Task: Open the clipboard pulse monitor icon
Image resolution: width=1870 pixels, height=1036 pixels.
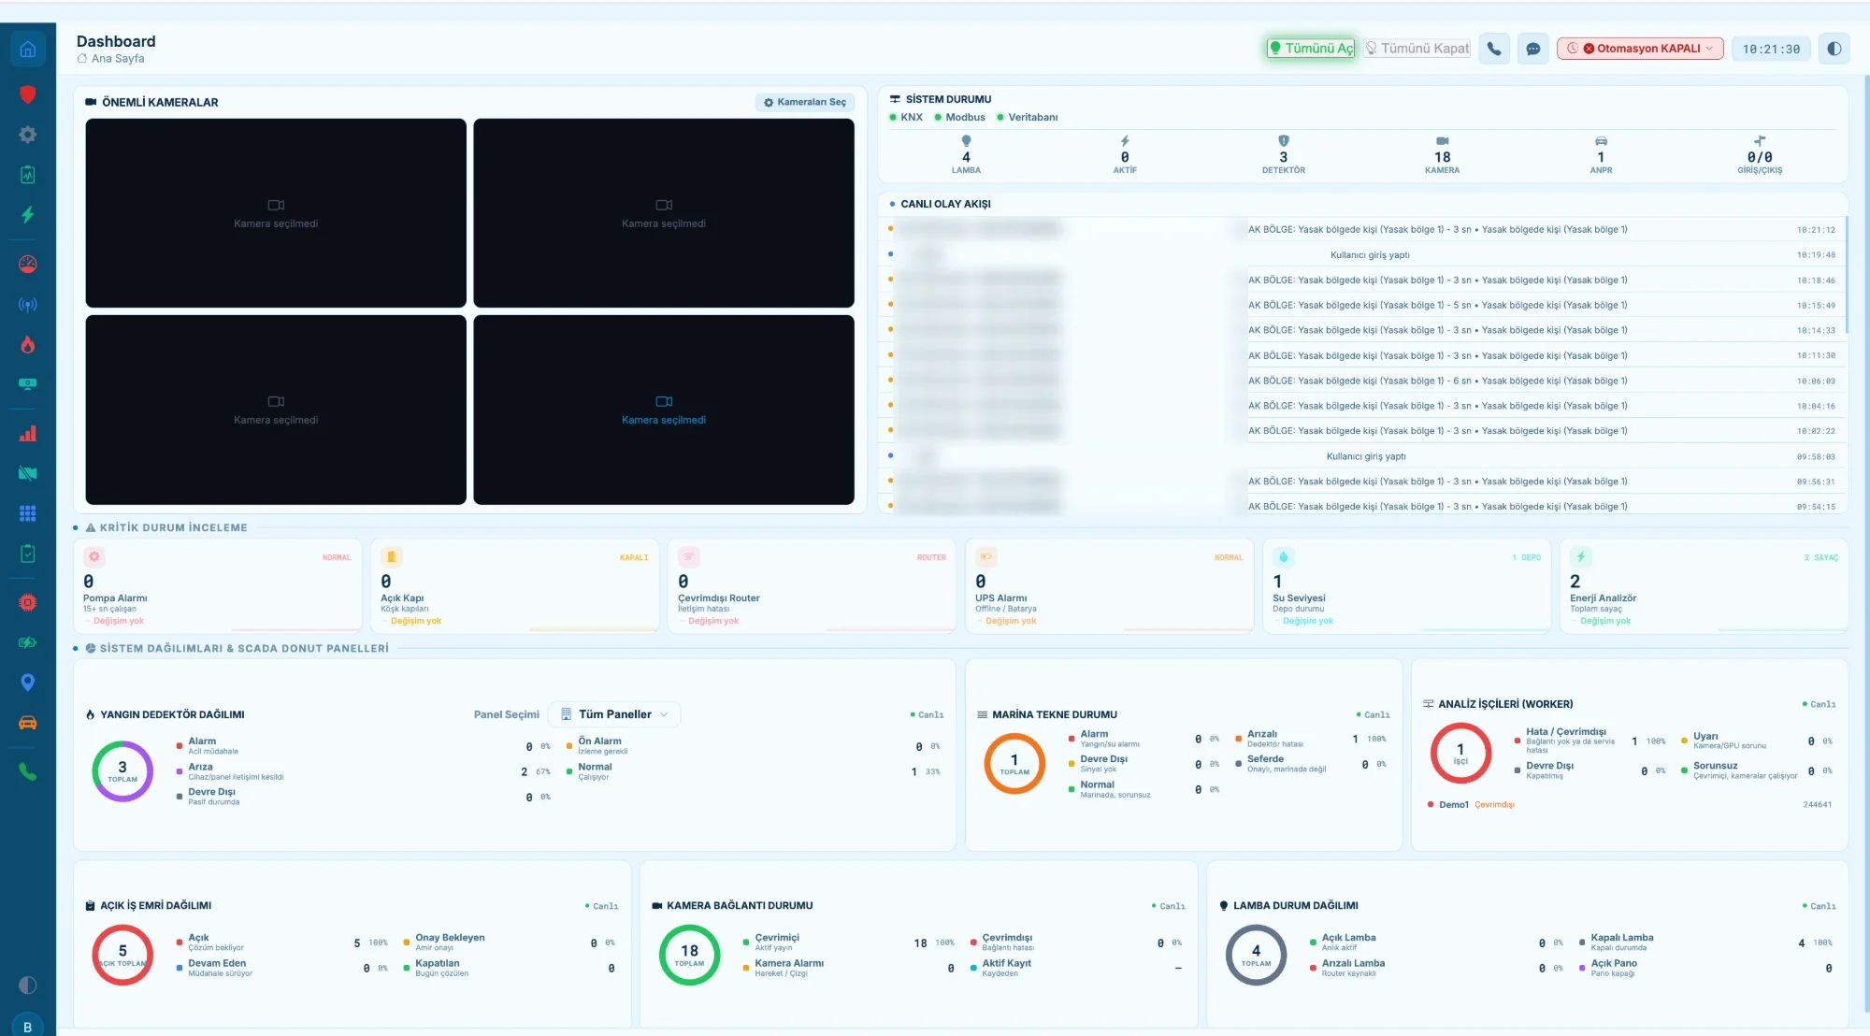Action: coord(28,175)
